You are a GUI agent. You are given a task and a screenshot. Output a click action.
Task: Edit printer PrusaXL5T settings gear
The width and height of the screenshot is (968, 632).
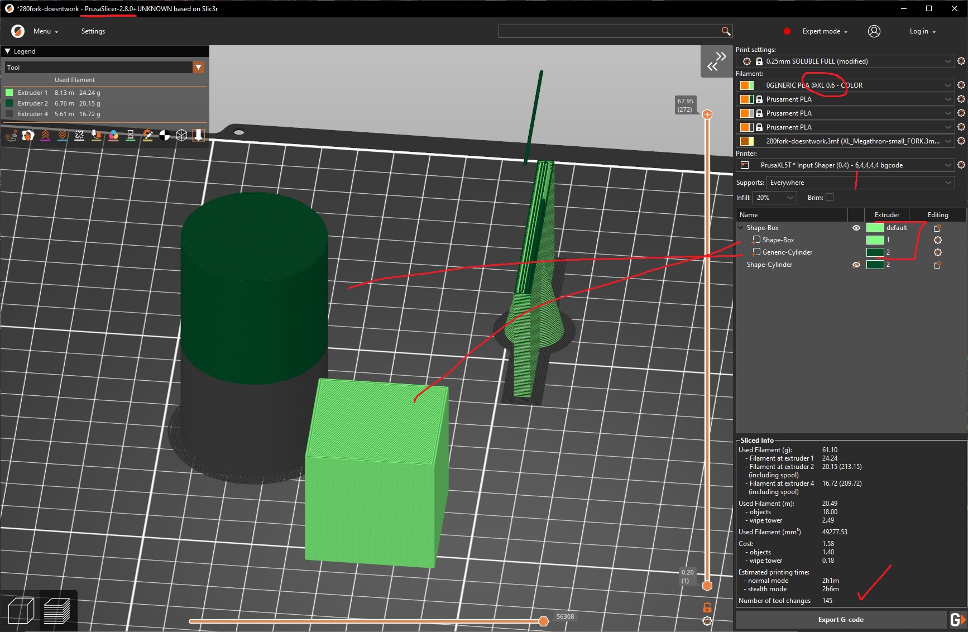(961, 165)
